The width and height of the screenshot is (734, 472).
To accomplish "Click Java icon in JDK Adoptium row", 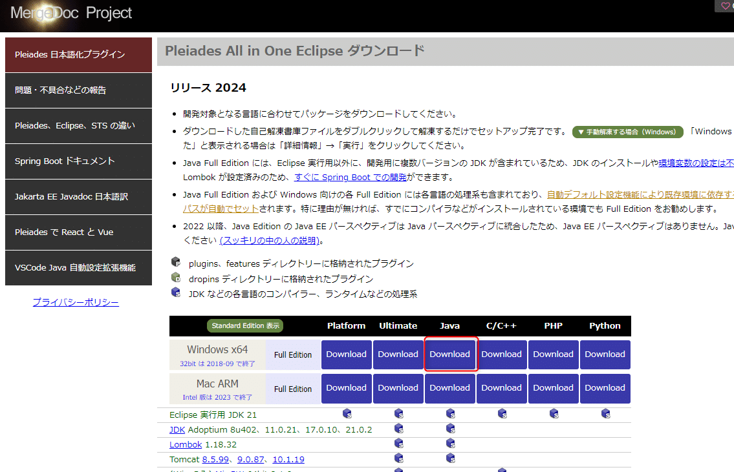I will pos(450,429).
